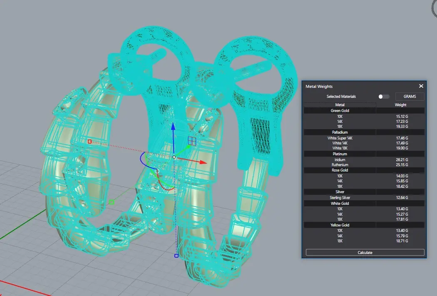This screenshot has height=296, width=437.
Task: Click the Calculate button
Action: point(365,253)
